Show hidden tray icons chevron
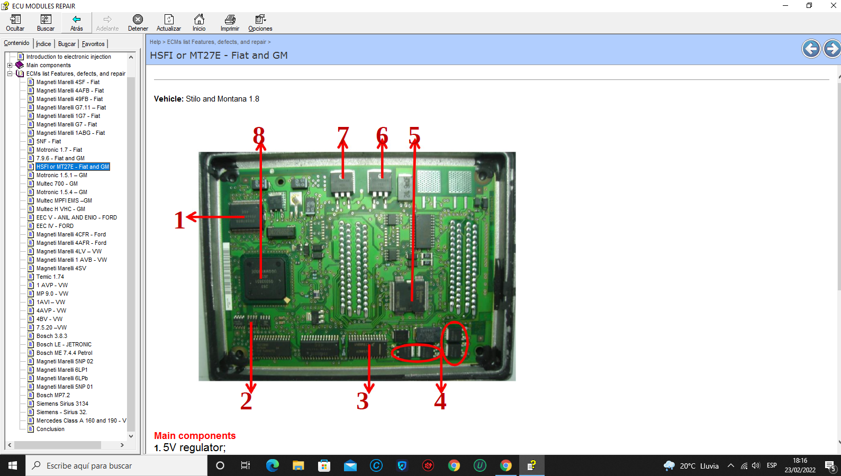 tap(730, 466)
